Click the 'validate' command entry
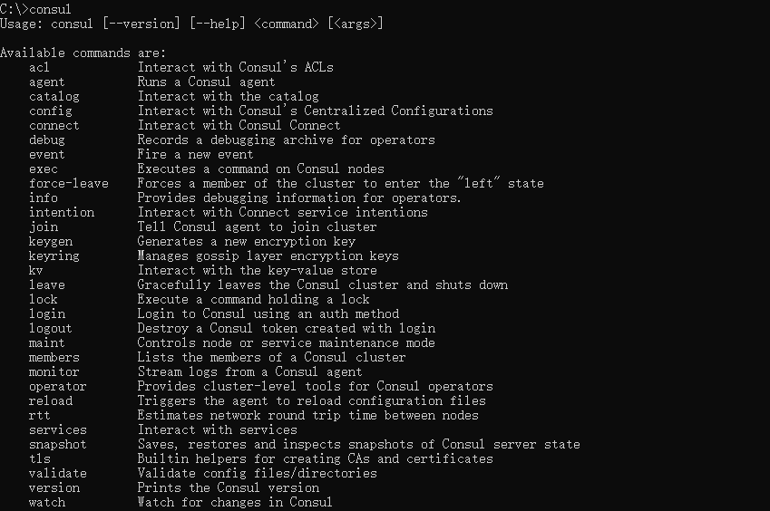 57,473
